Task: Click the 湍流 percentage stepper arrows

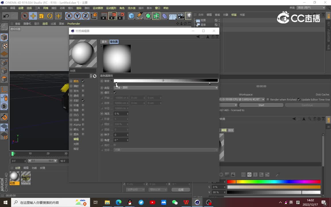Action: 128,114
